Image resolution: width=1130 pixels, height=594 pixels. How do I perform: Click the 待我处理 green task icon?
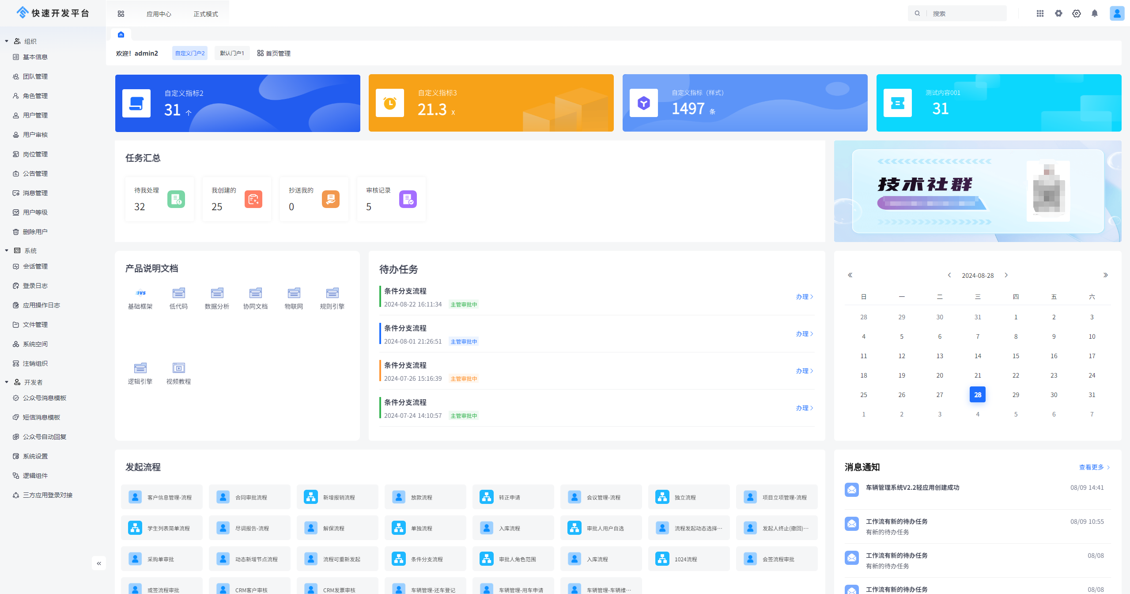pyautogui.click(x=176, y=199)
